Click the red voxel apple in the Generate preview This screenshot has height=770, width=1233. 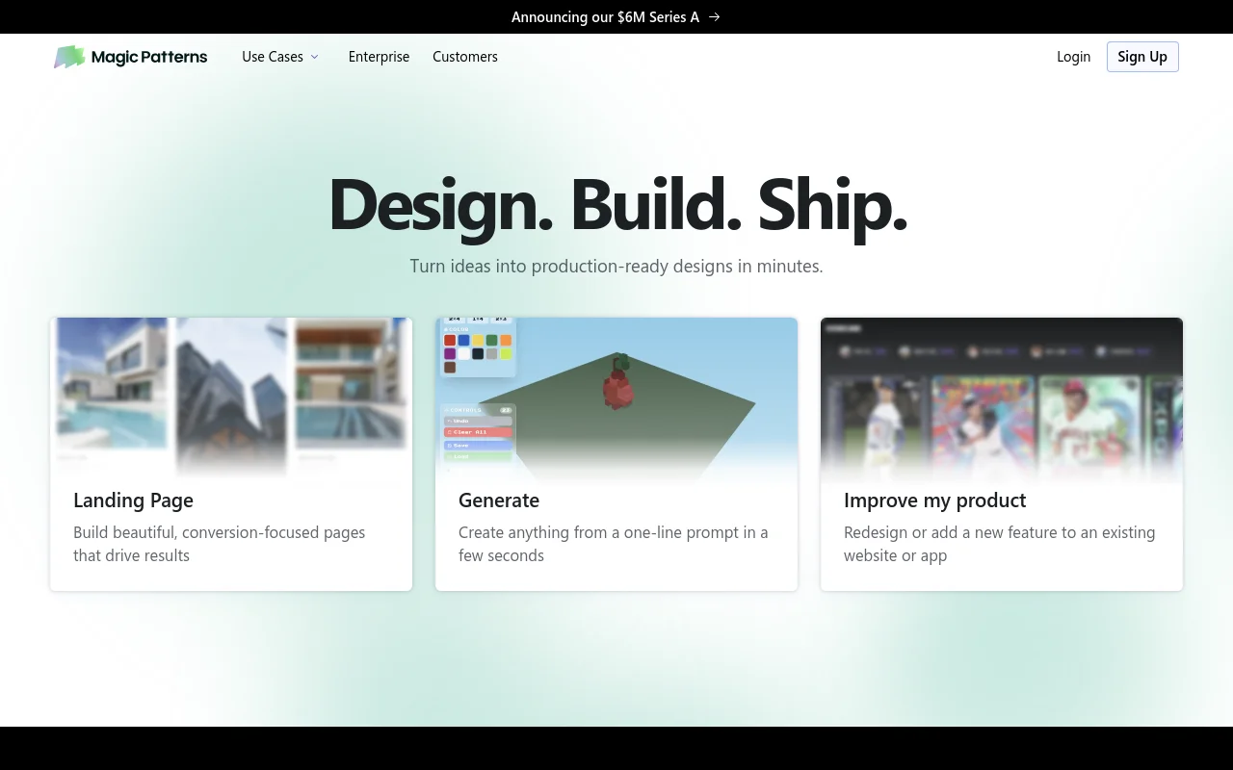coord(616,384)
